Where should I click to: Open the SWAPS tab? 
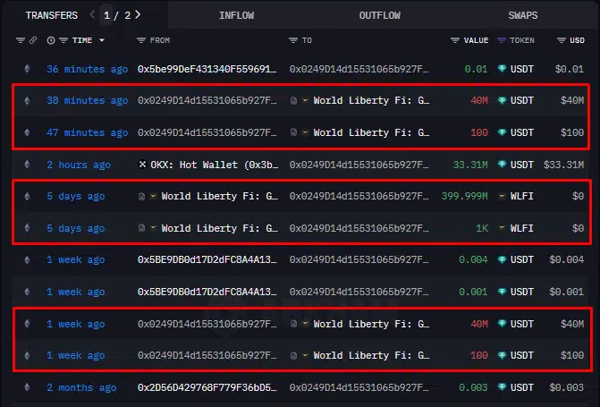click(x=522, y=15)
